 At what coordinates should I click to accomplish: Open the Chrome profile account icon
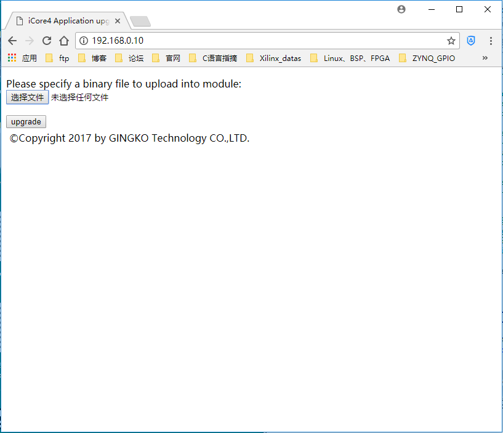coord(401,9)
